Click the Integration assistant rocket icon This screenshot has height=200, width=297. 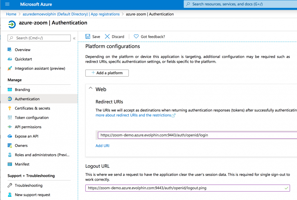coord(10,68)
